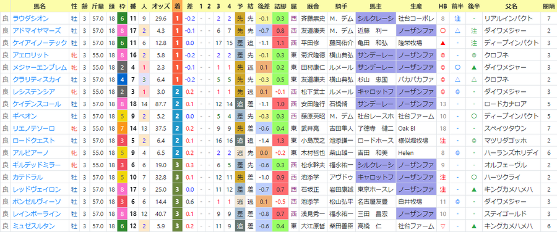The width and height of the screenshot is (557, 232).
Task: Click the 父名 column header
Action: [512, 6]
